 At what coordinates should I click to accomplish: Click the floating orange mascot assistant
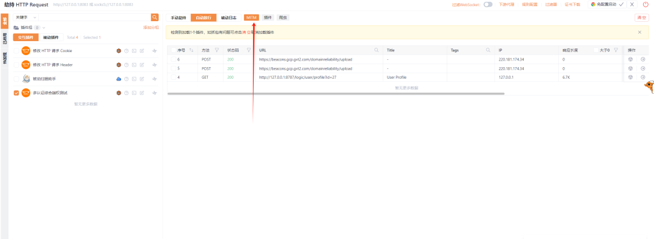click(x=649, y=87)
